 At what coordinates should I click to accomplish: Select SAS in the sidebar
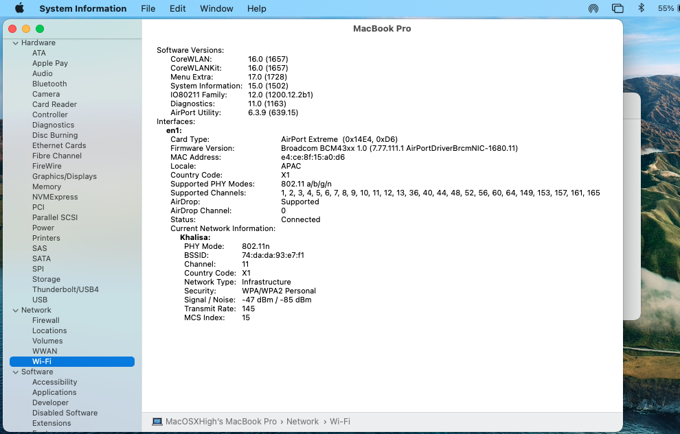tap(39, 249)
